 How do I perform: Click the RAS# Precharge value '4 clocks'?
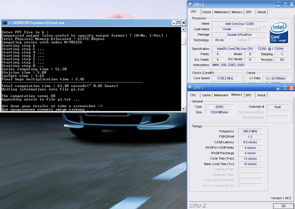click(250, 153)
